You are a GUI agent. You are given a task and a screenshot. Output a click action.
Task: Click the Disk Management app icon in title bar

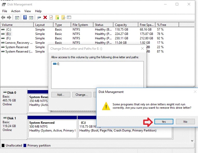click(x=4, y=4)
